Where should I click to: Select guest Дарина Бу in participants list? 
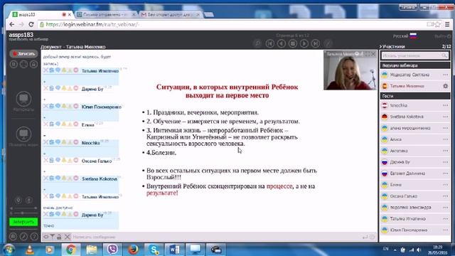click(415, 162)
